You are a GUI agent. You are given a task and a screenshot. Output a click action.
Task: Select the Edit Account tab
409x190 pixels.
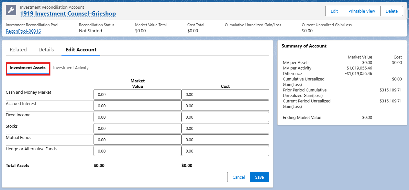[81, 50]
